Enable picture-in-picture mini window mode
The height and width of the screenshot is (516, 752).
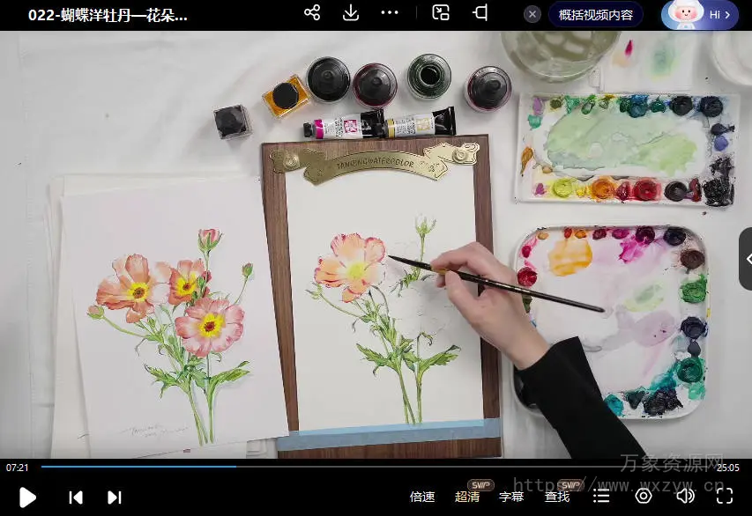[441, 13]
